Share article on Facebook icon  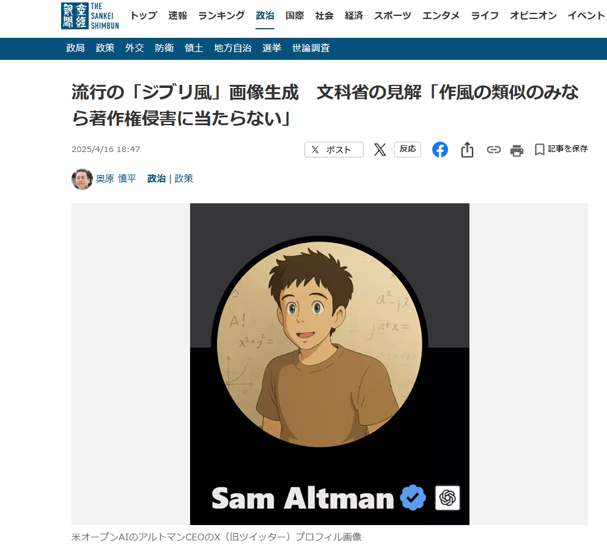[440, 150]
